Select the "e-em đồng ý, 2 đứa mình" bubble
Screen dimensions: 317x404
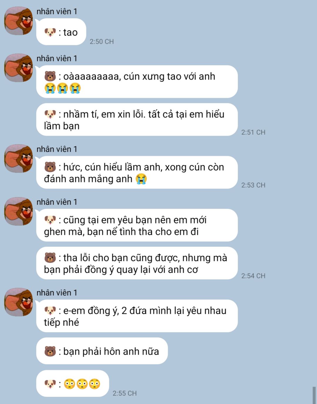(137, 316)
